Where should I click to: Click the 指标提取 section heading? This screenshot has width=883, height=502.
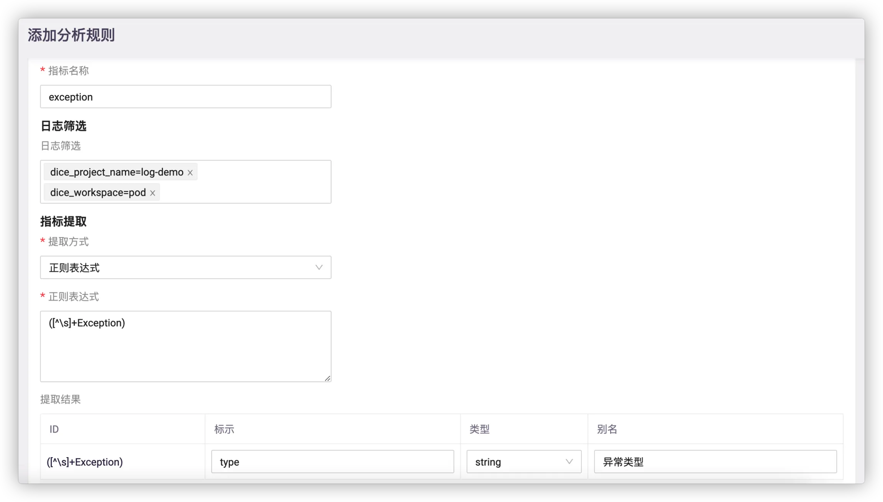click(63, 221)
